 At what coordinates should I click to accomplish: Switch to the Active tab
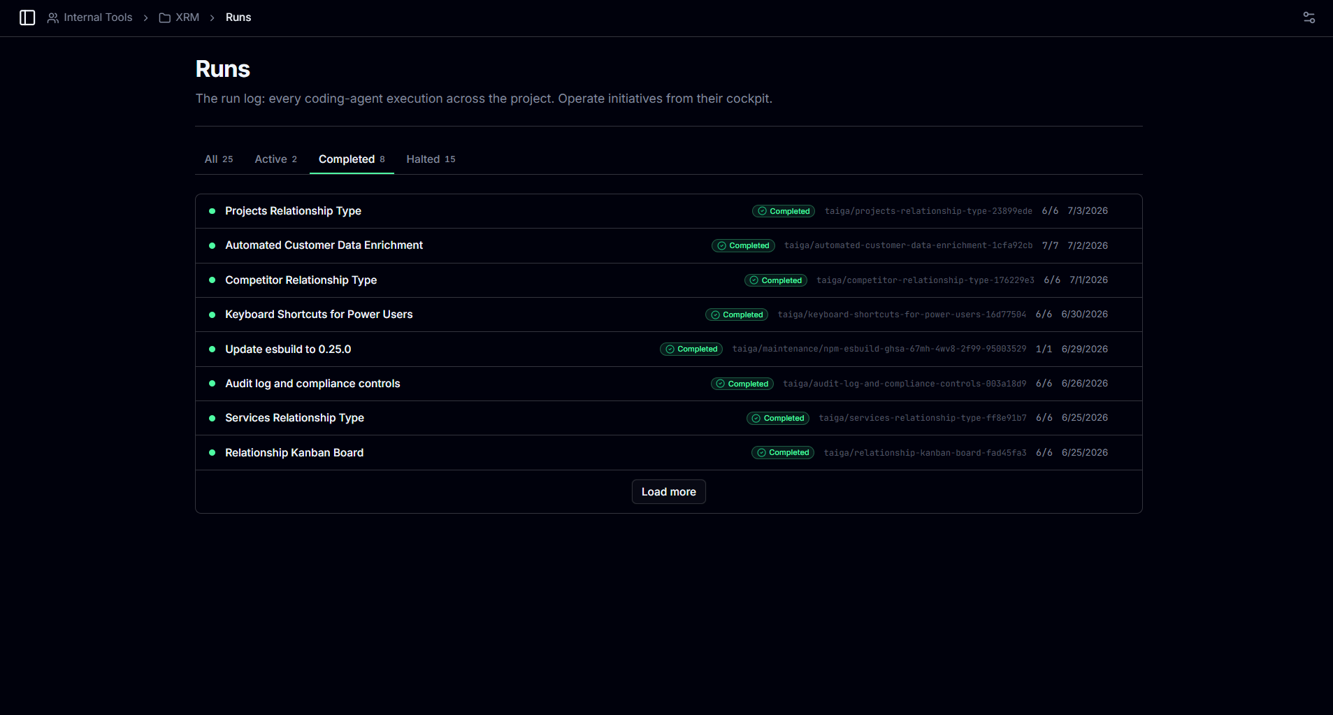tap(276, 159)
